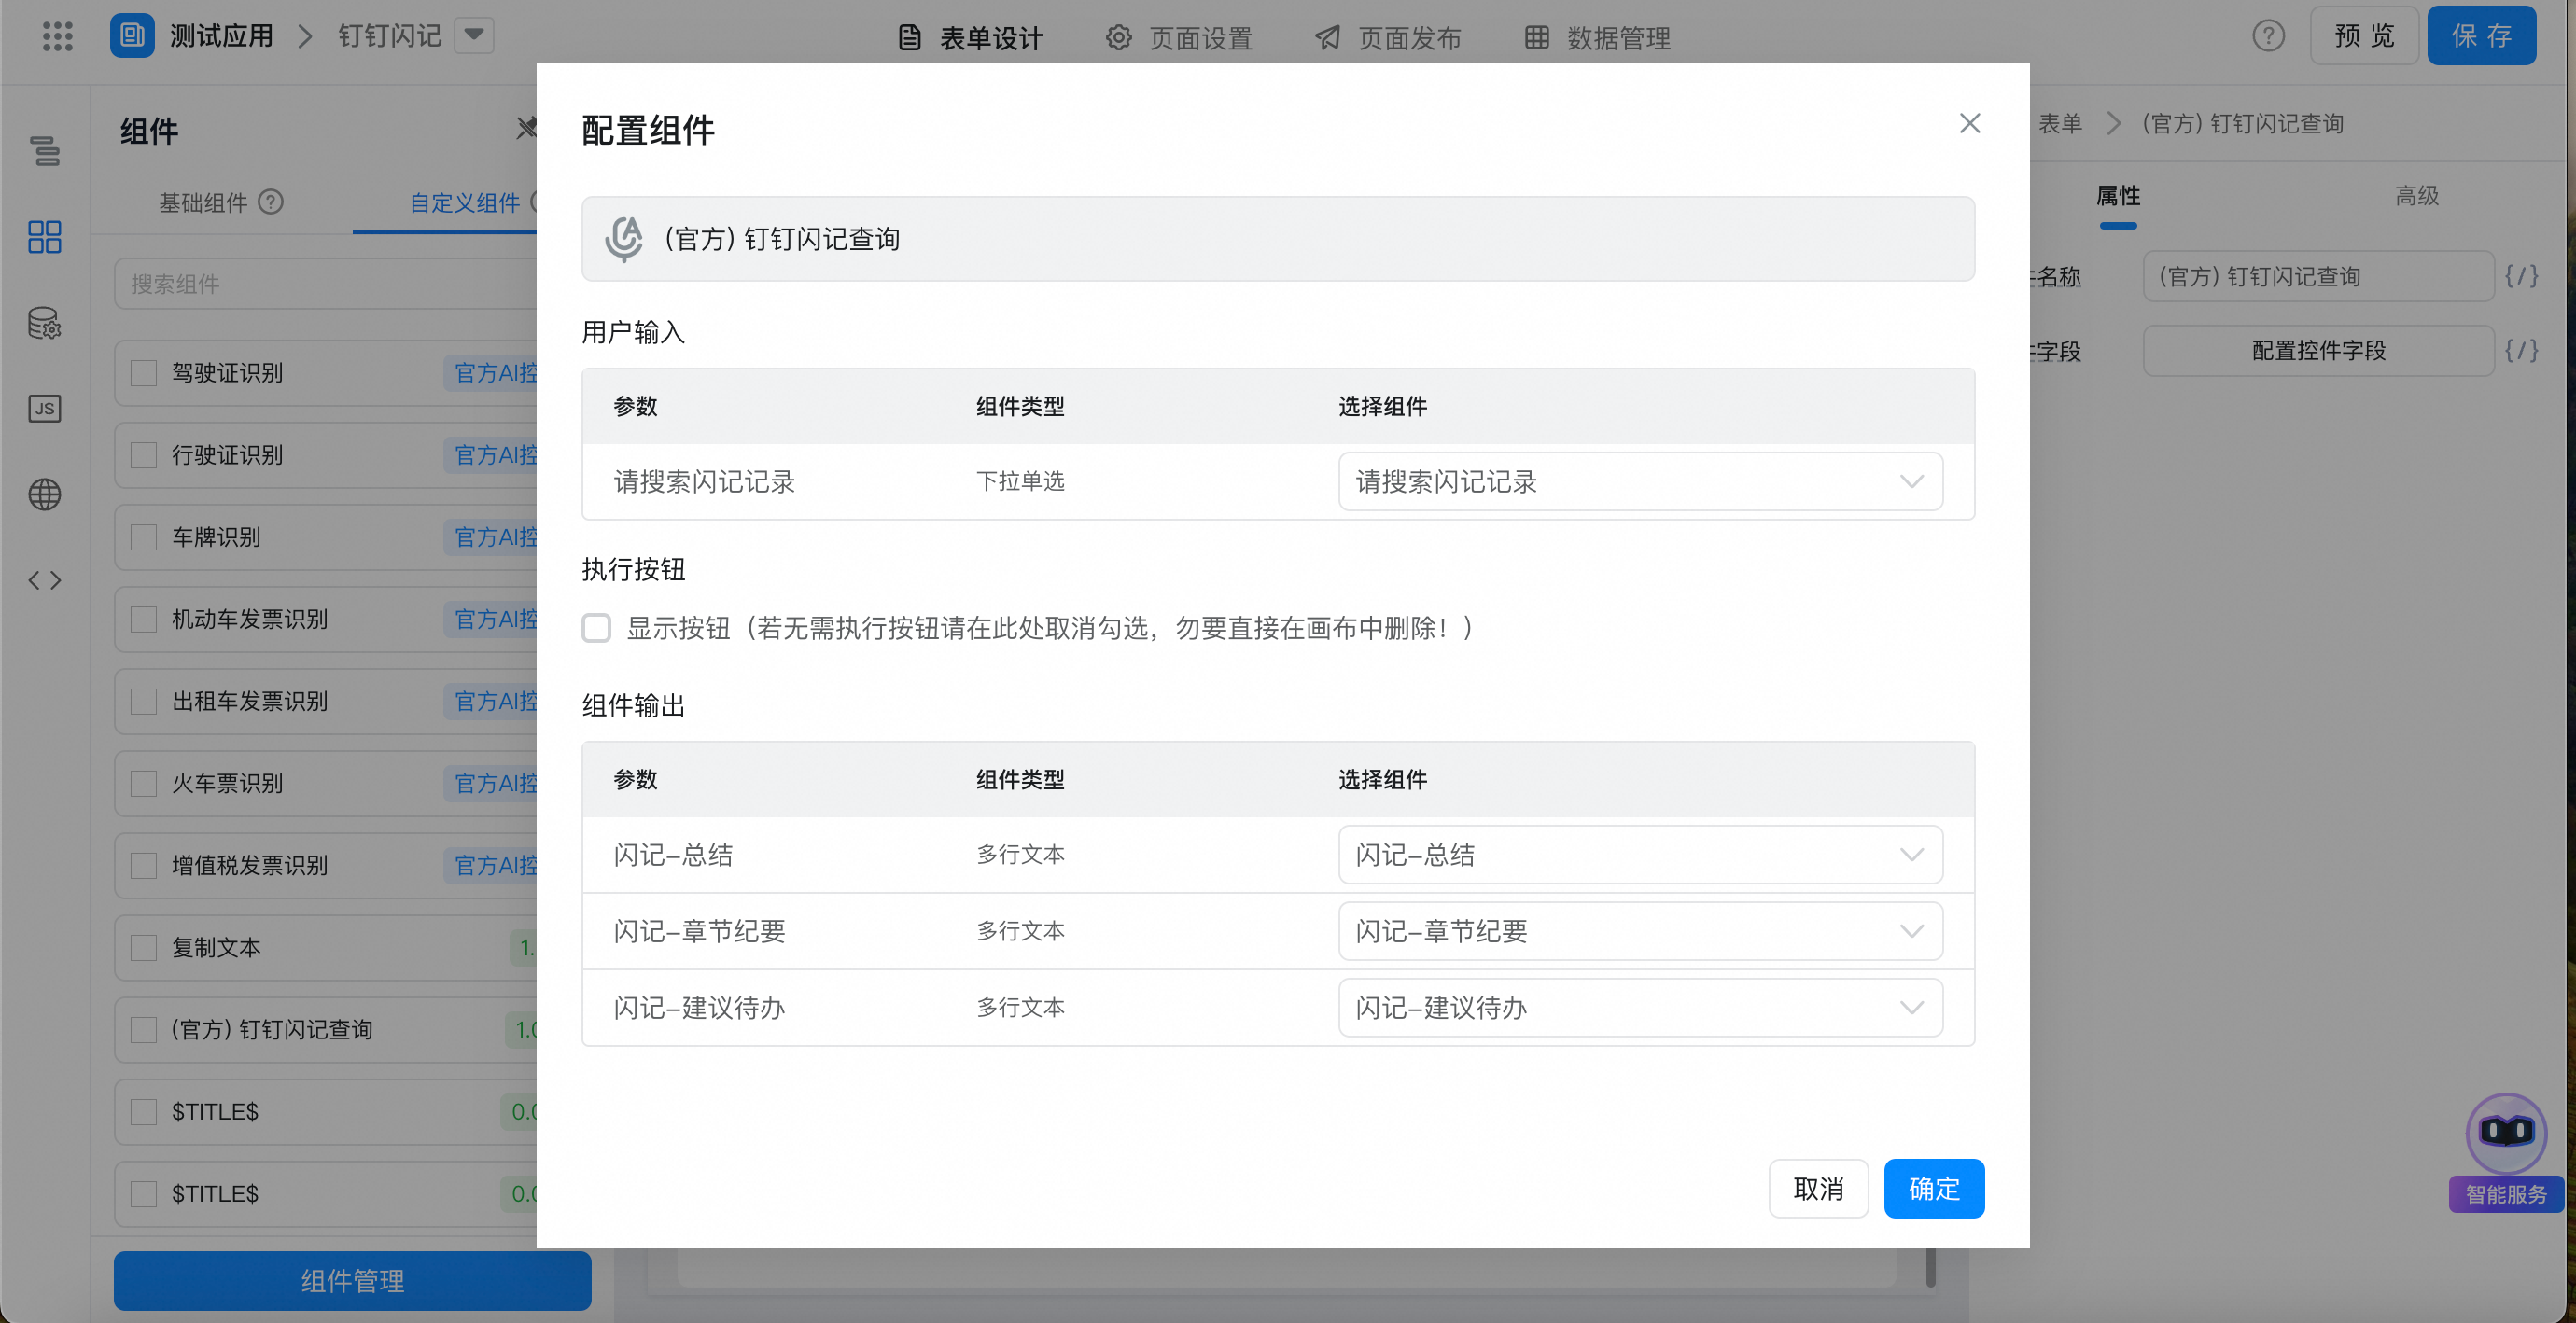Switch to the 基础组件 tab

pos(203,202)
